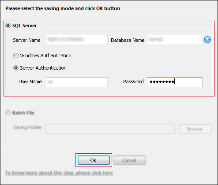Focus the User Name text box
This screenshot has height=185, width=218.
pos(76,82)
